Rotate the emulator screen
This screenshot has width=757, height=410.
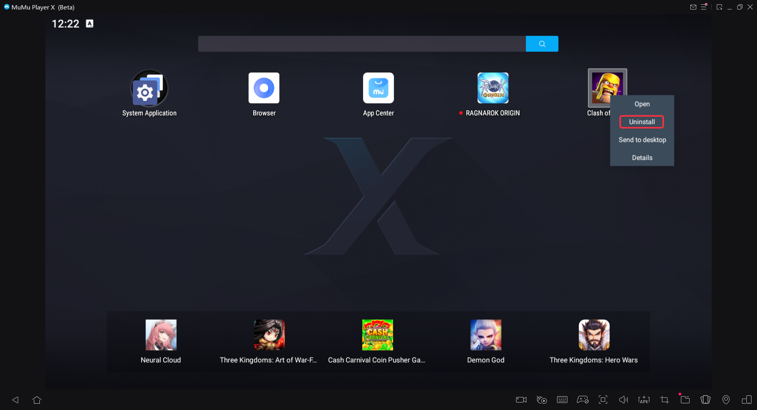(706, 400)
